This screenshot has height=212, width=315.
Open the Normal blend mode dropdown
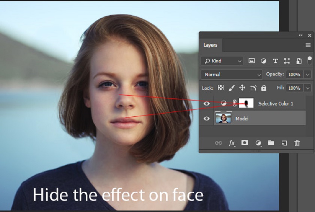pyautogui.click(x=232, y=74)
